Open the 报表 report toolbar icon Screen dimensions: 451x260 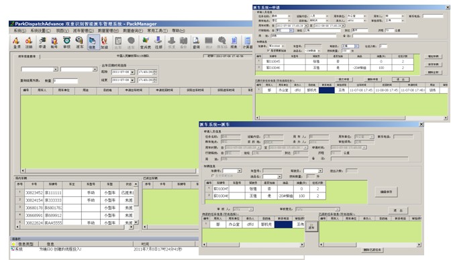[234, 42]
